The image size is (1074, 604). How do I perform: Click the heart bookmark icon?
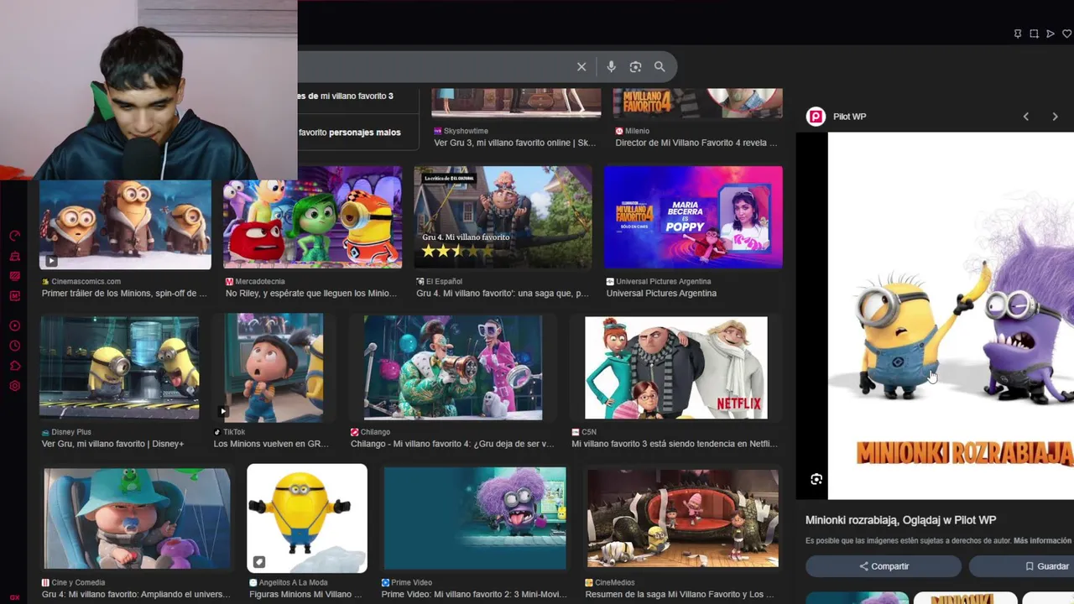click(x=1066, y=34)
